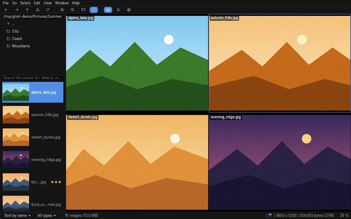351x219 pixels.
Task: Click the 29 % zoom level readout
Action: click(344, 215)
